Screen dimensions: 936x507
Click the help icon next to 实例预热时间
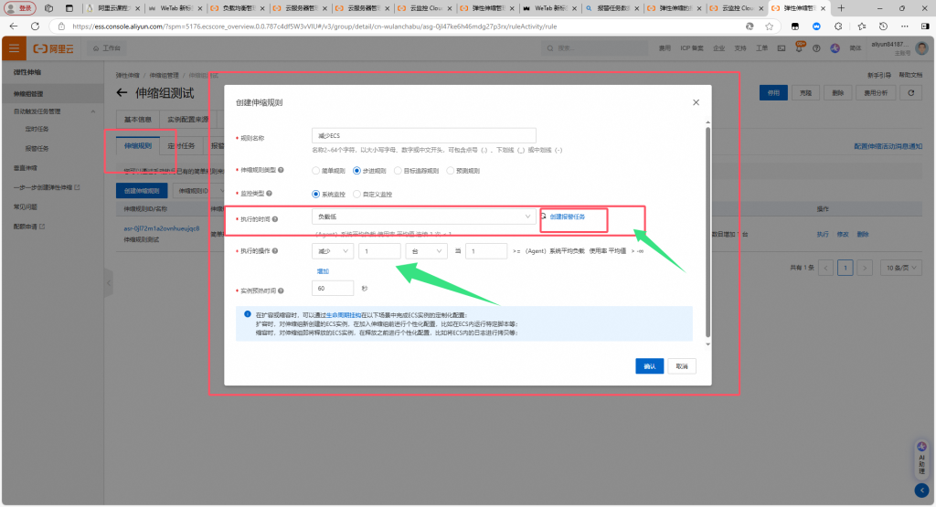(281, 289)
